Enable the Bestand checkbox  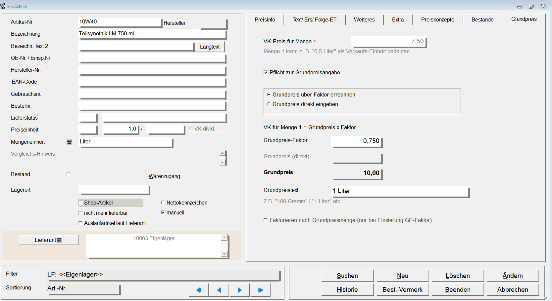point(69,174)
